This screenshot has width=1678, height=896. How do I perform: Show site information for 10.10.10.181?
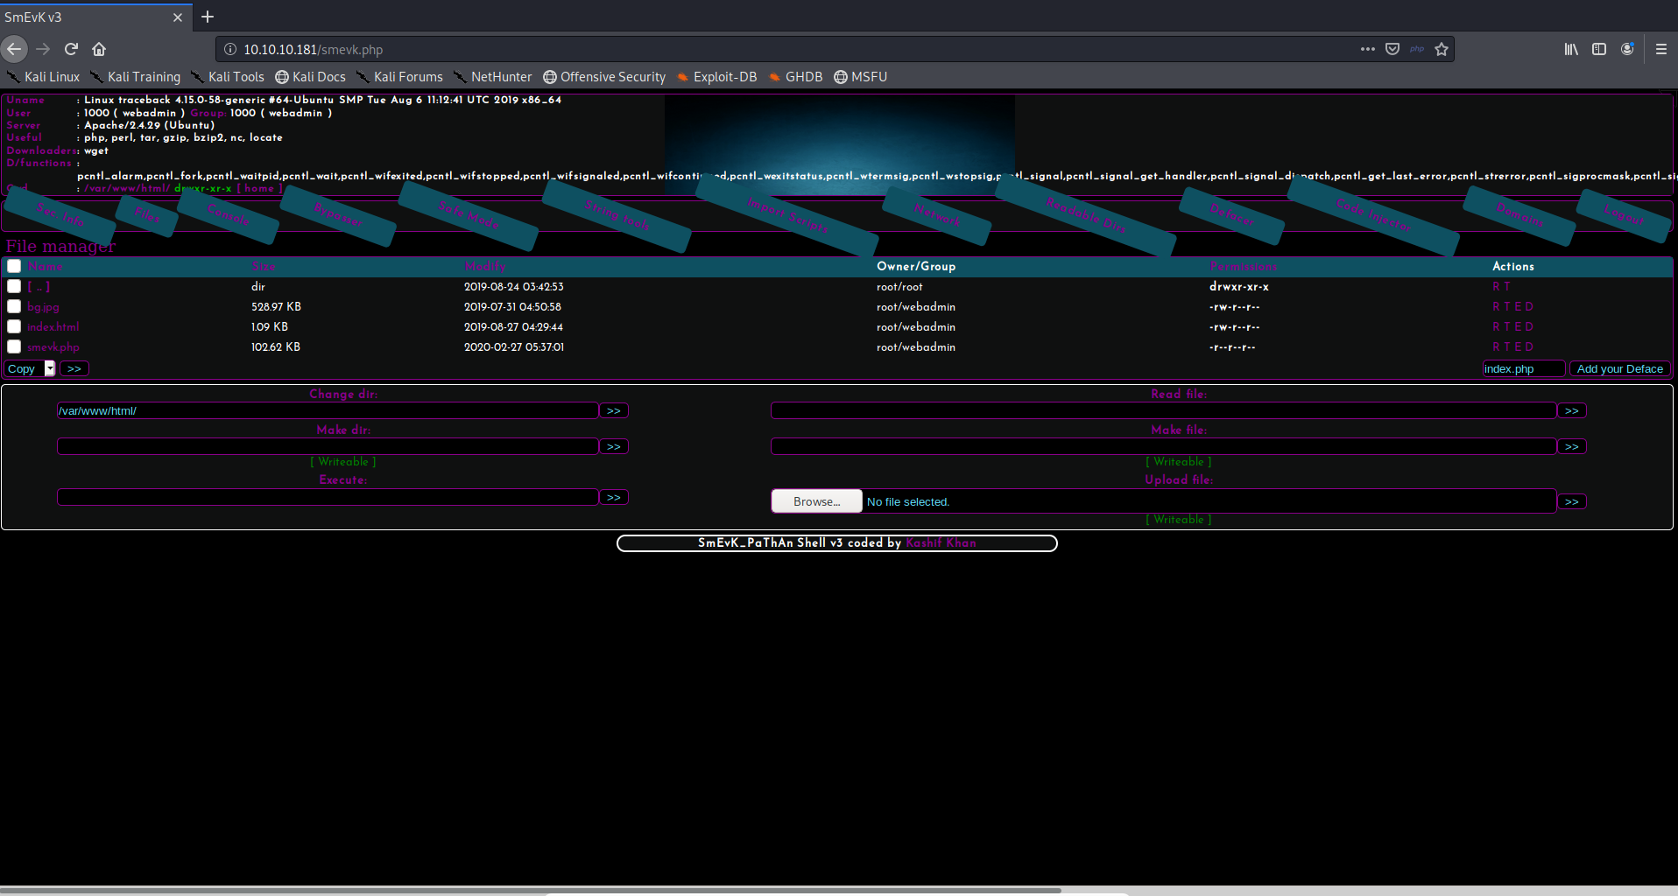coord(230,49)
